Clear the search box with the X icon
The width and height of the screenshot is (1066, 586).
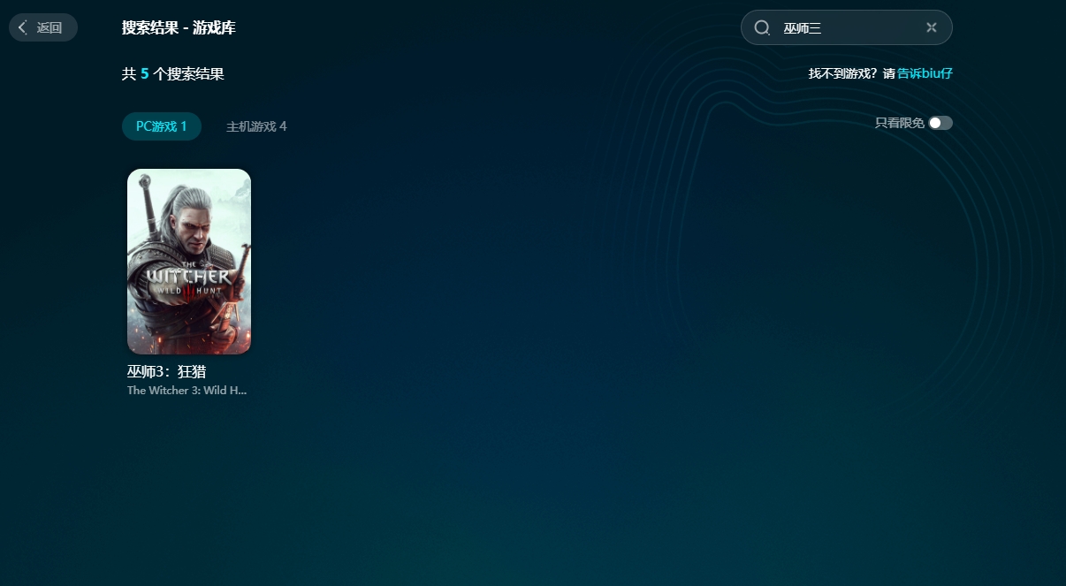tap(931, 27)
